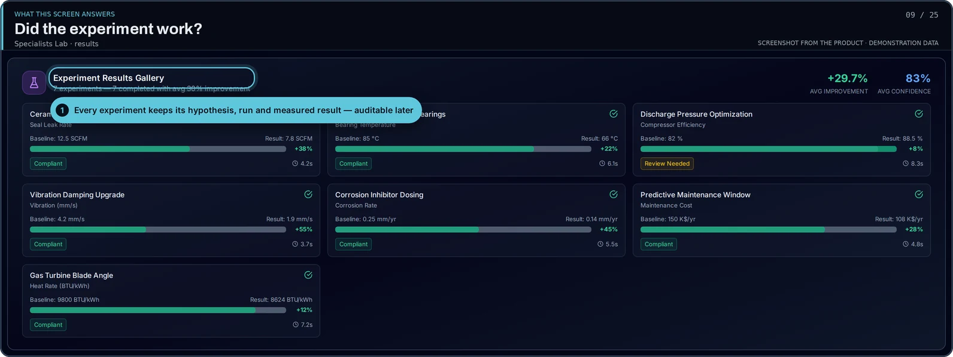This screenshot has width=953, height=357.
Task: Click the Gas Turbine Blade Angle progress bar
Action: point(158,310)
